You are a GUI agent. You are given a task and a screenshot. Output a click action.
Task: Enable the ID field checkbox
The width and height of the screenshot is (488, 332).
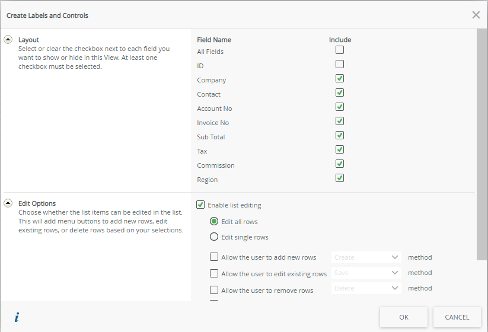(x=340, y=65)
